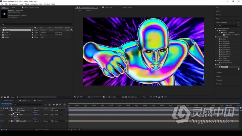Expand the Comp 2 layer properties
242x136 pixels.
pyautogui.click(x=10, y=121)
